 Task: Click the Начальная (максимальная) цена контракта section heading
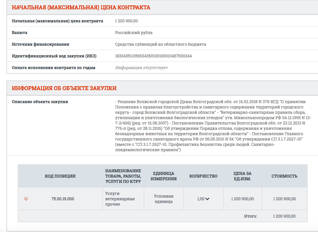(x=81, y=7)
